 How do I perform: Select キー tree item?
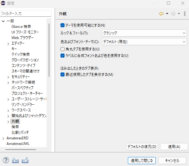tap(14, 49)
